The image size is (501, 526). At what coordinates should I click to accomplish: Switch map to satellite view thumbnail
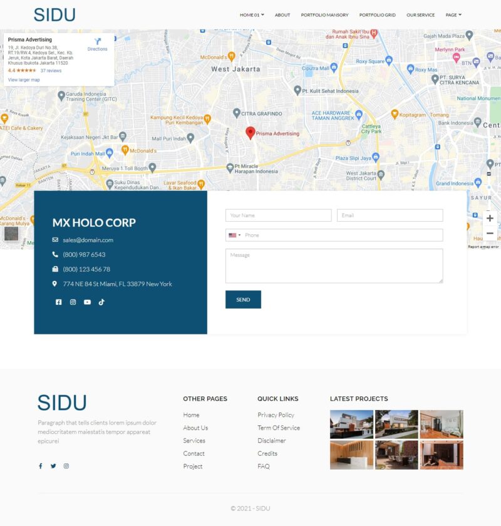(11, 234)
